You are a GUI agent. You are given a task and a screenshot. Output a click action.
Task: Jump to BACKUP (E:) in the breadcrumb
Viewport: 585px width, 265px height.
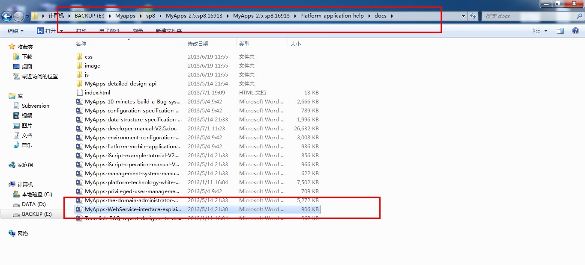(90, 16)
